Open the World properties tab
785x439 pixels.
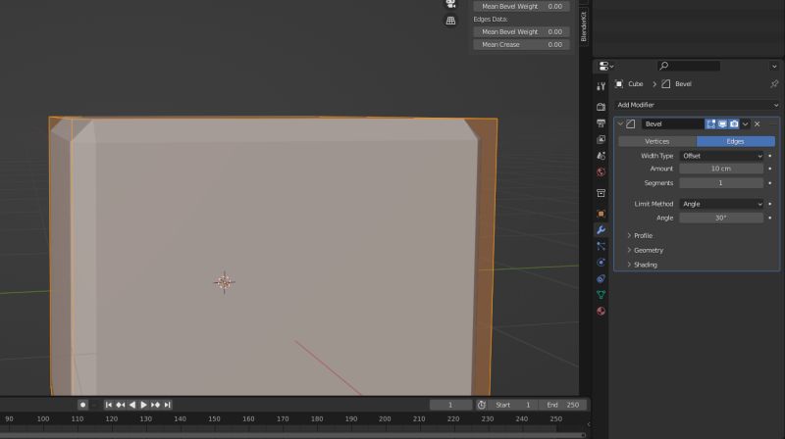(601, 172)
